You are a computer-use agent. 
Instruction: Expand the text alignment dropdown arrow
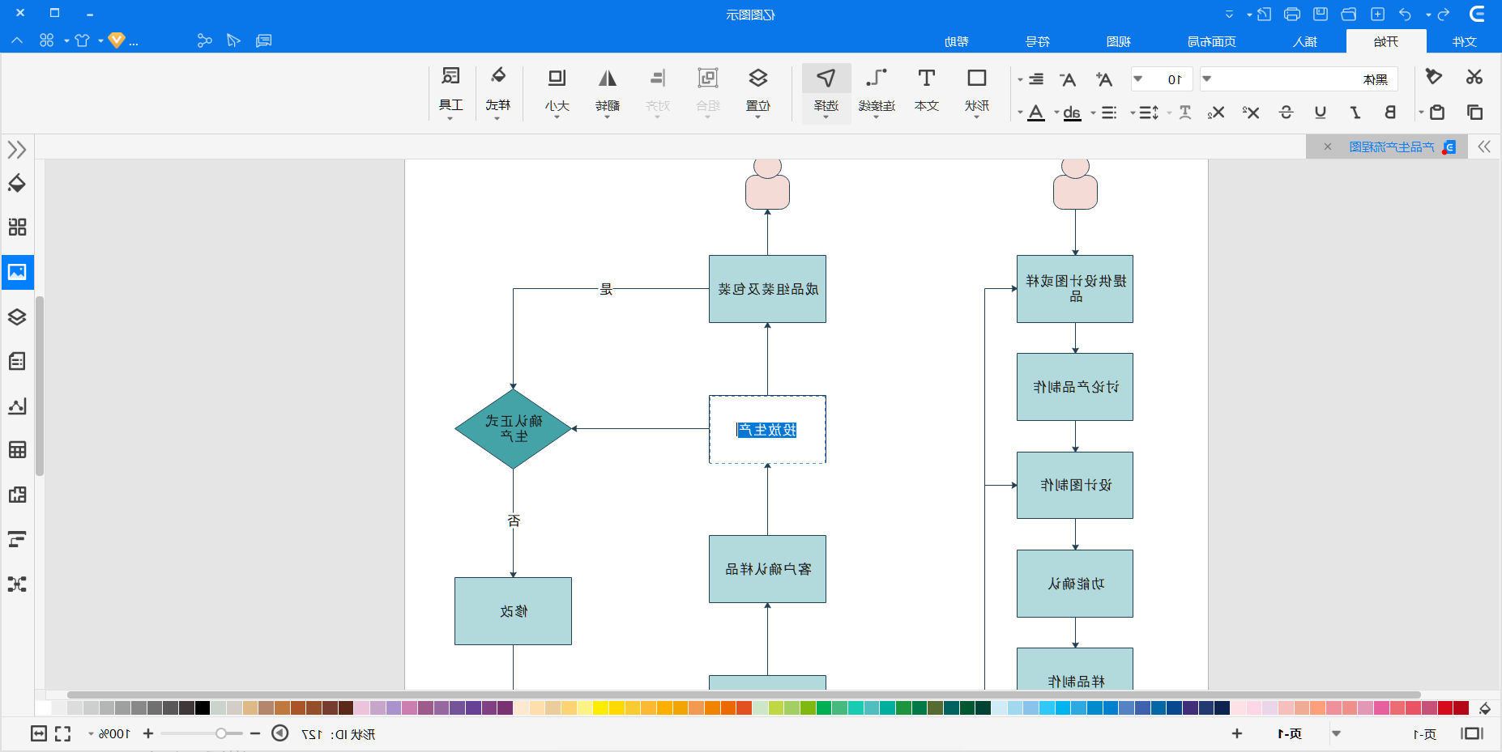[x=1020, y=79]
